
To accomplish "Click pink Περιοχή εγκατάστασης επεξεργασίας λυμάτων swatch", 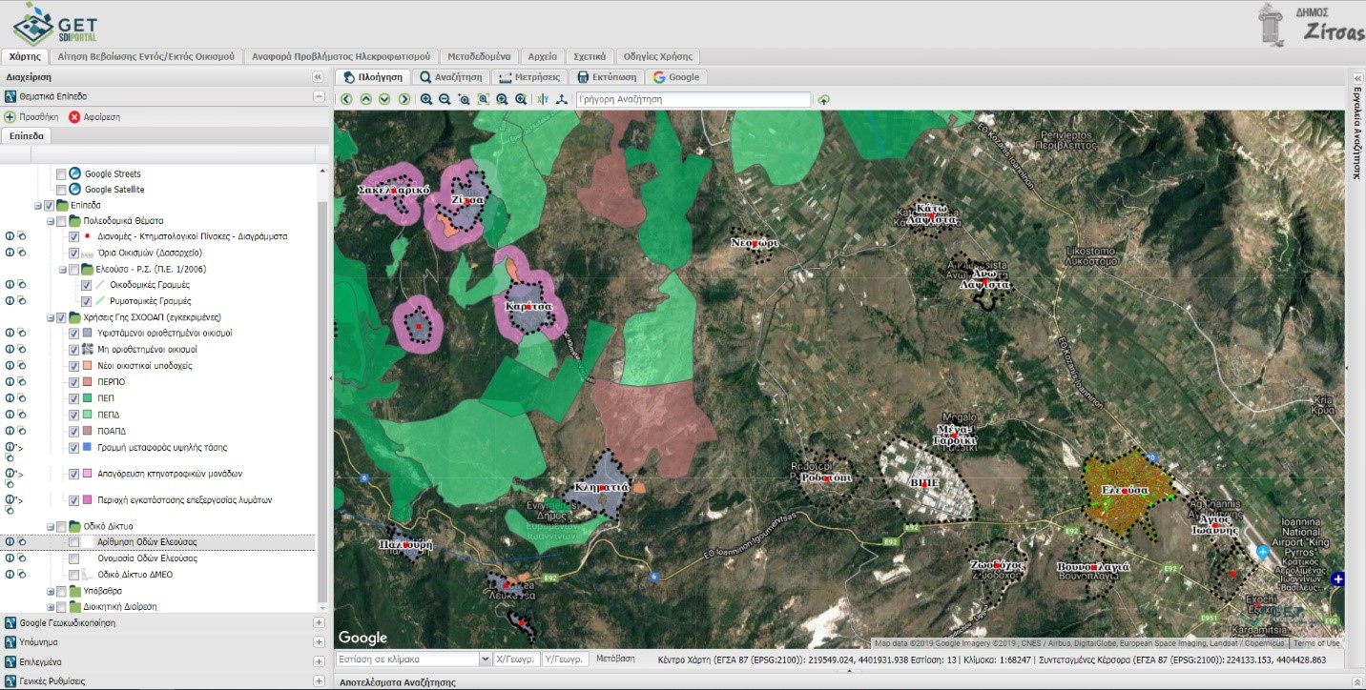I will [87, 499].
